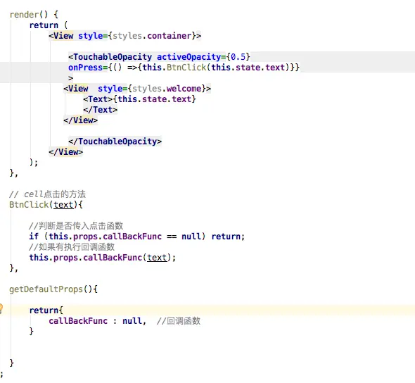Click "return;" at end of the if line
415x383 pixels.
pyautogui.click(x=228, y=237)
